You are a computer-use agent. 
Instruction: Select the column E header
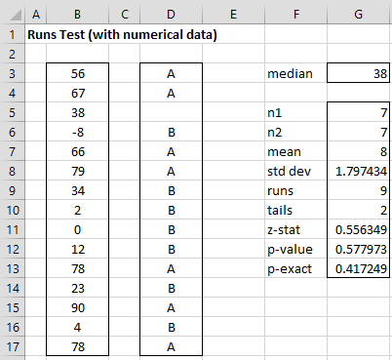click(233, 15)
